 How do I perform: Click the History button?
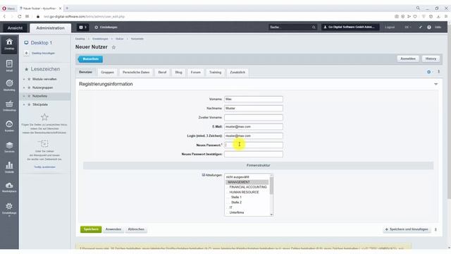pyautogui.click(x=431, y=59)
